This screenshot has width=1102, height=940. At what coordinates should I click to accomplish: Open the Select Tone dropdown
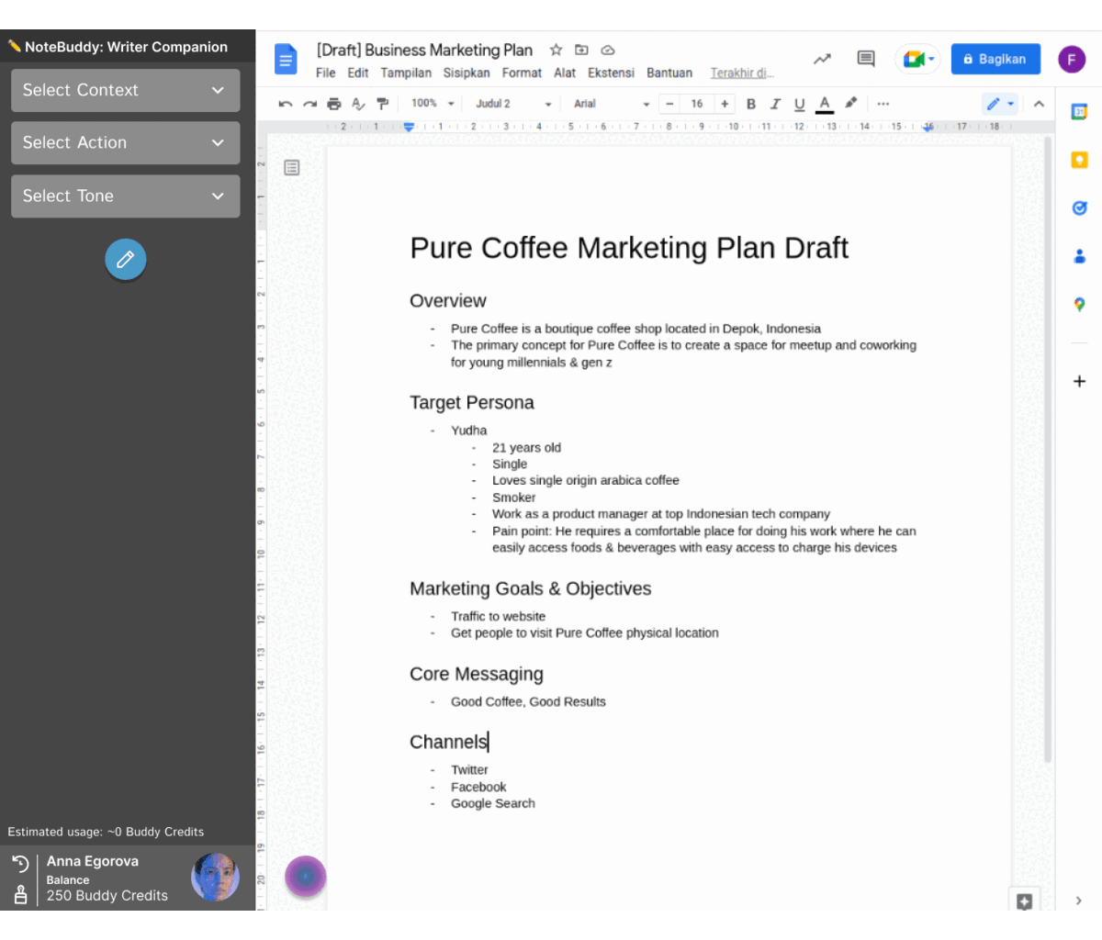click(x=126, y=196)
